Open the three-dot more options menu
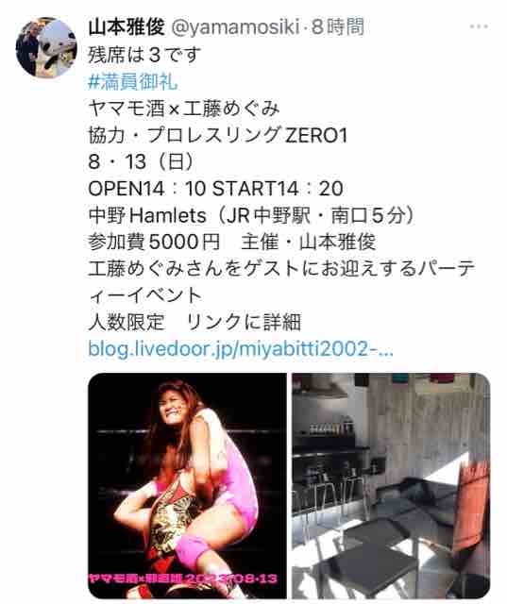Image resolution: width=507 pixels, height=604 pixels. point(479,26)
